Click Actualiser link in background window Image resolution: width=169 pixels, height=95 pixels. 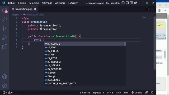tap(161, 38)
